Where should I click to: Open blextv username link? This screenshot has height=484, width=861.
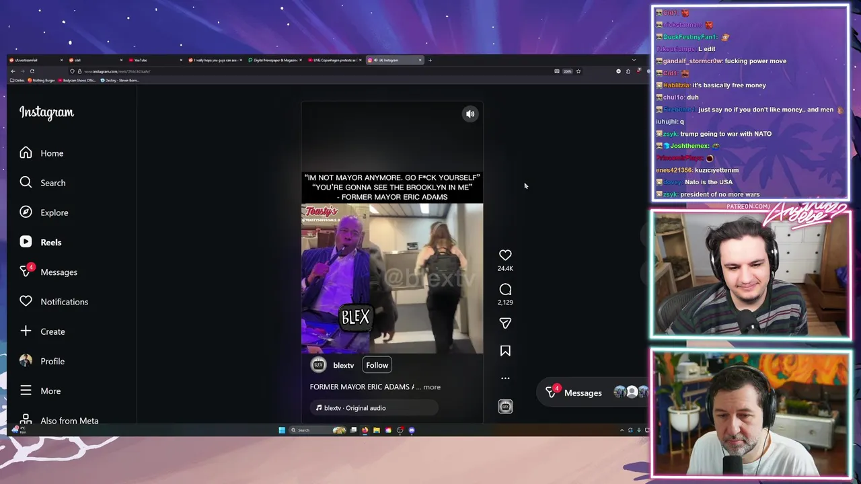[343, 365]
